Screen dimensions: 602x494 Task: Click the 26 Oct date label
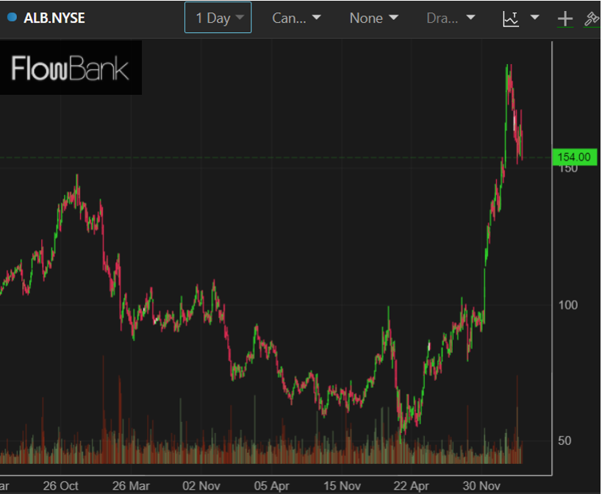[x=60, y=486]
